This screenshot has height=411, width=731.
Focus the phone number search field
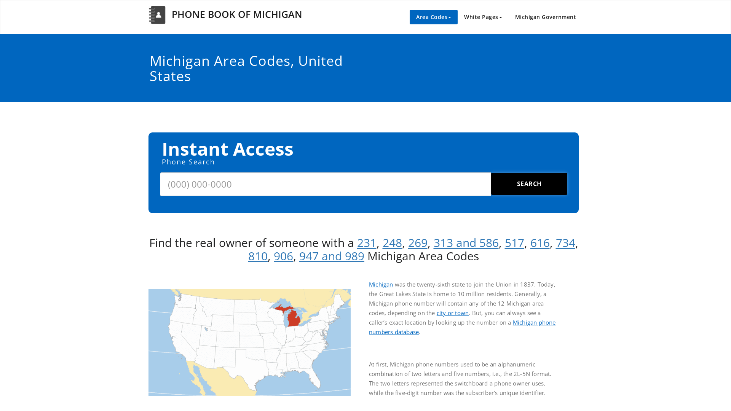point(325,184)
